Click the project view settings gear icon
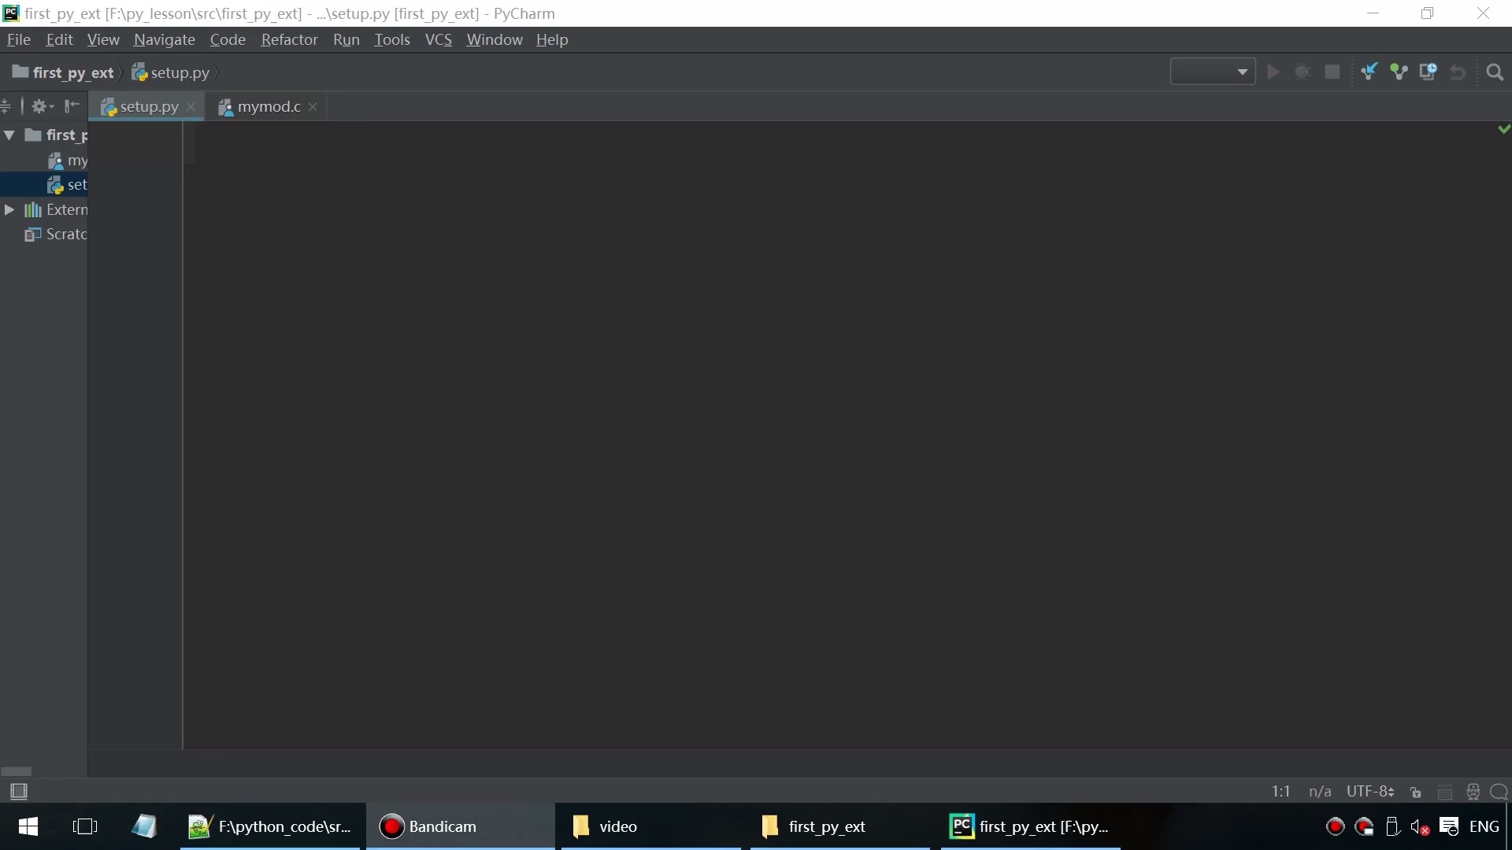 [41, 106]
